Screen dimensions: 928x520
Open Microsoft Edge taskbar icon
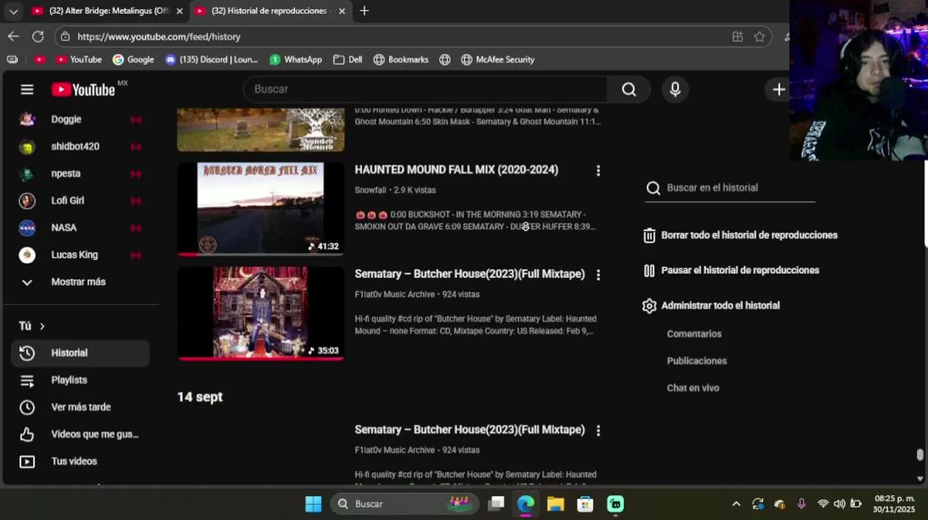pyautogui.click(x=525, y=503)
